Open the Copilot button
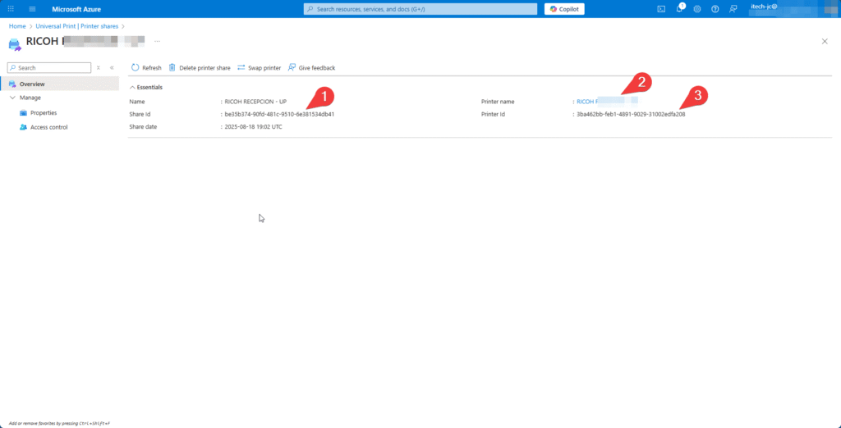The height and width of the screenshot is (428, 841). 564,9
